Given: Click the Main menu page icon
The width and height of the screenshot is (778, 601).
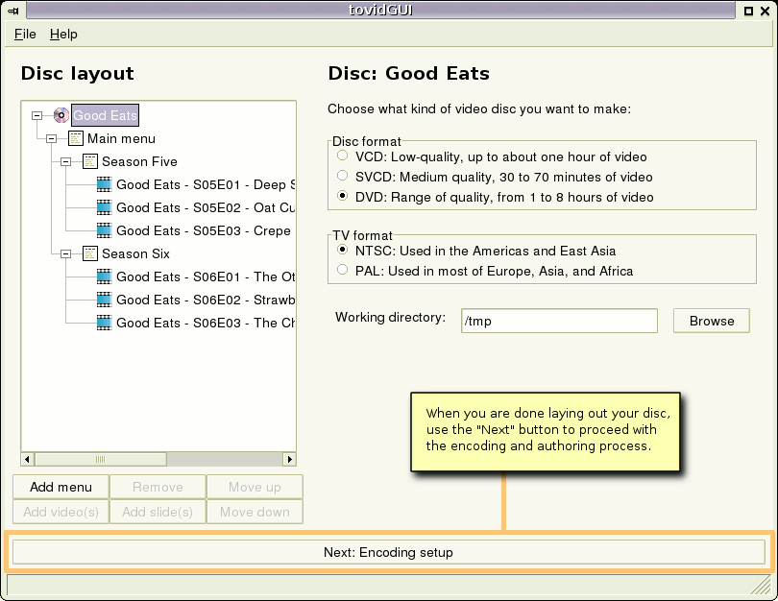Looking at the screenshot, I should tap(76, 138).
